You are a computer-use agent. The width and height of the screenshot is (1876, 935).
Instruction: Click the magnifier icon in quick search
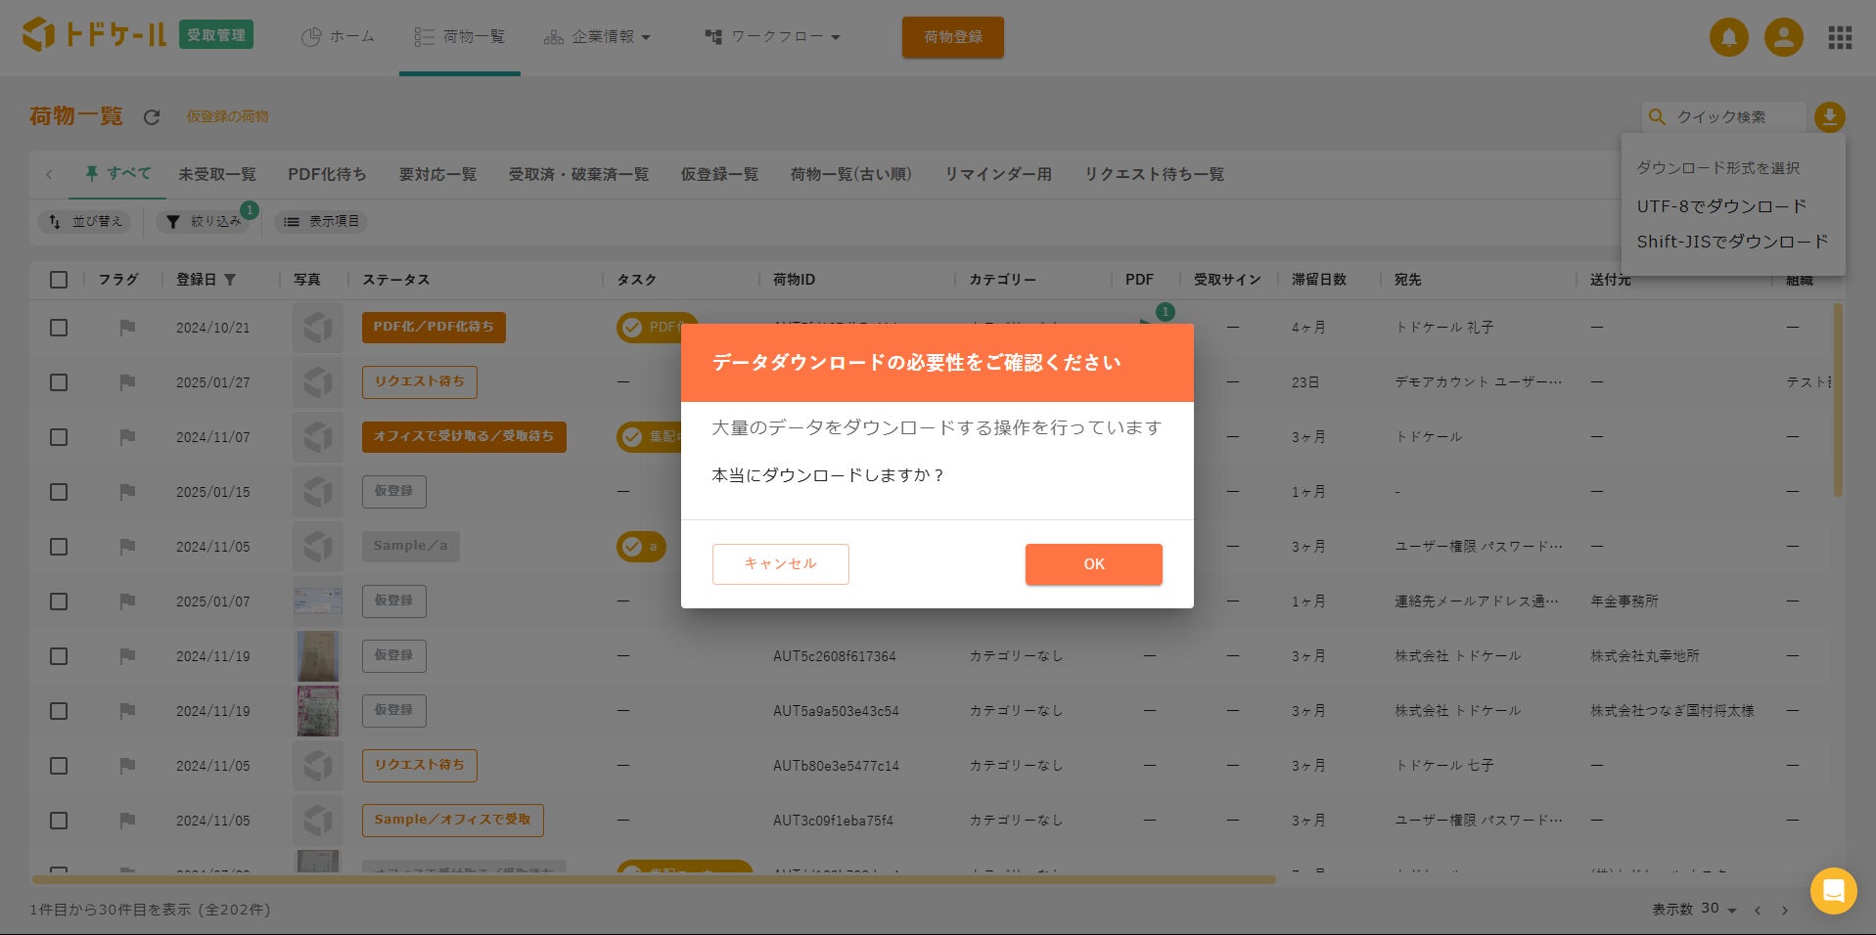point(1657,117)
